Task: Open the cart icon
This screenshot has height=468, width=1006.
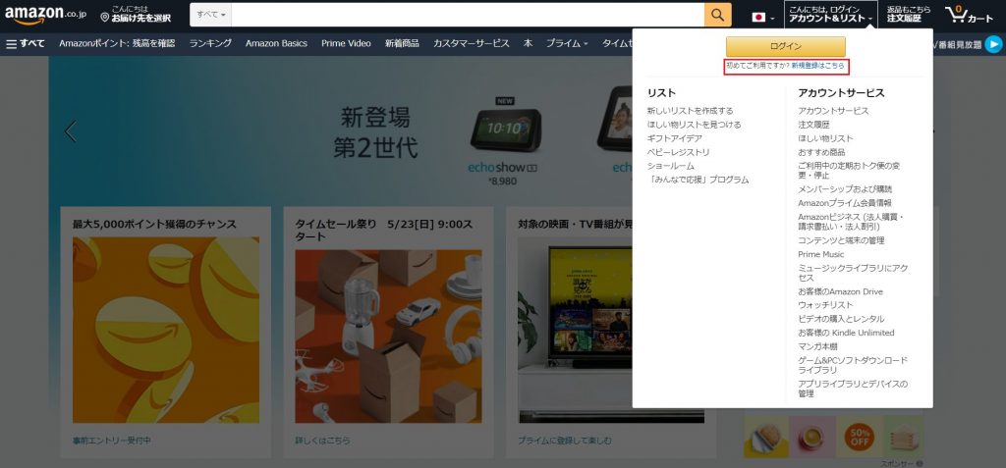Action: pos(968,14)
